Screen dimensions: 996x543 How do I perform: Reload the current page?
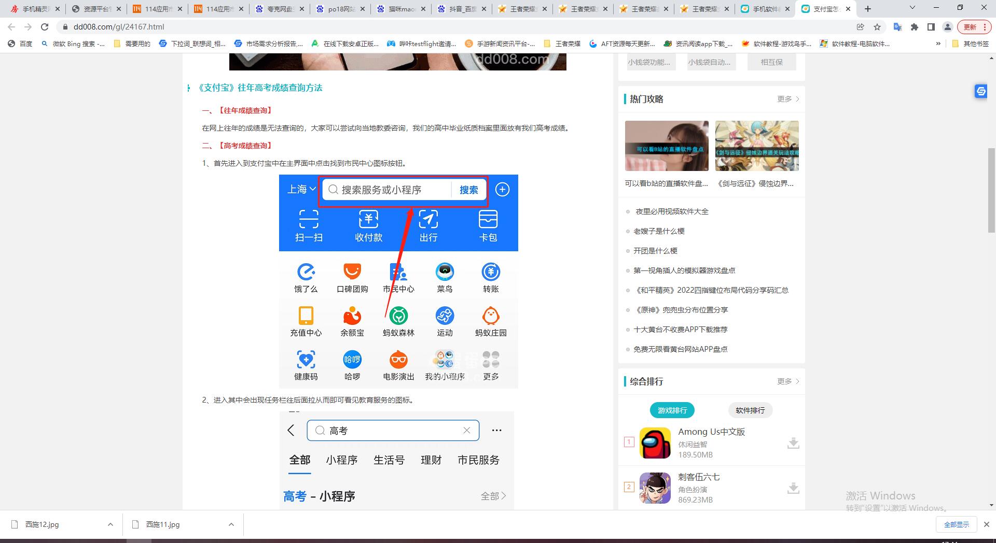click(x=45, y=27)
